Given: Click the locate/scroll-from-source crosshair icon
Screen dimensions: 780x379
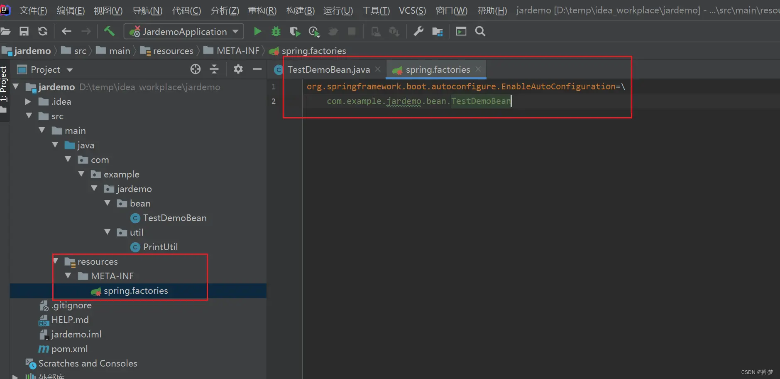Looking at the screenshot, I should [x=196, y=69].
